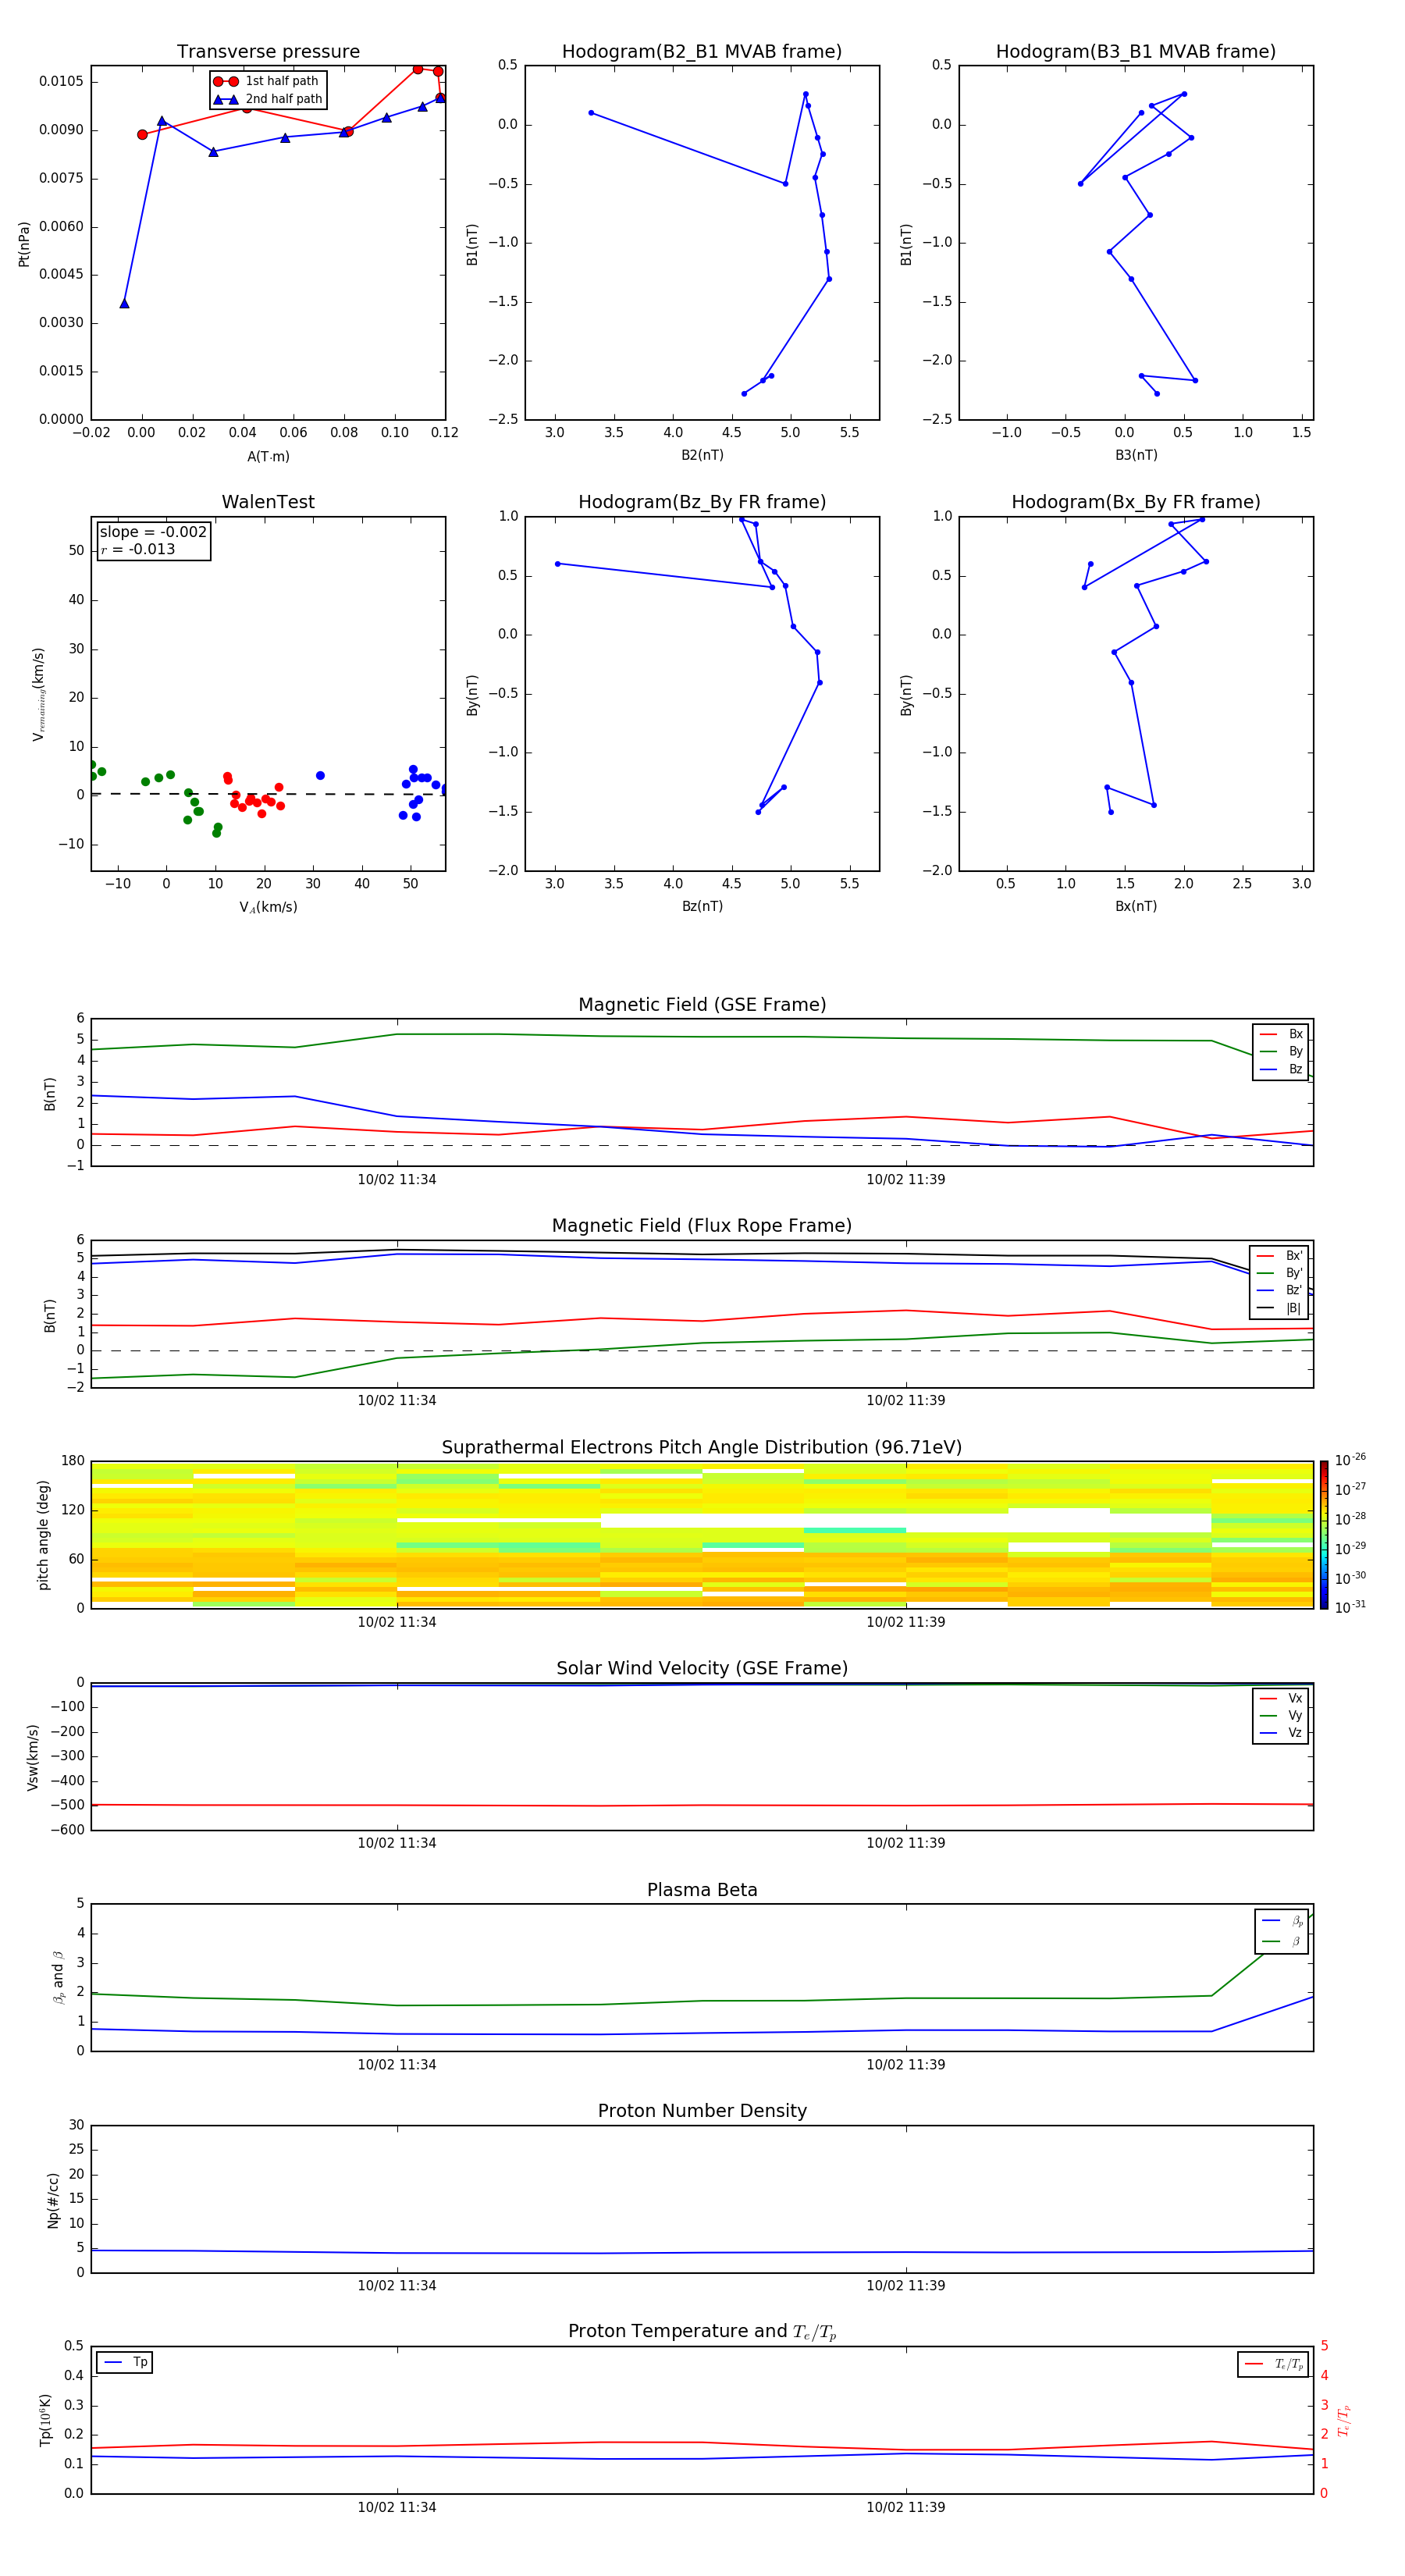
Task: Click '10/02 11:34' tick under GSE magnetic field
Action: pyautogui.click(x=397, y=1180)
